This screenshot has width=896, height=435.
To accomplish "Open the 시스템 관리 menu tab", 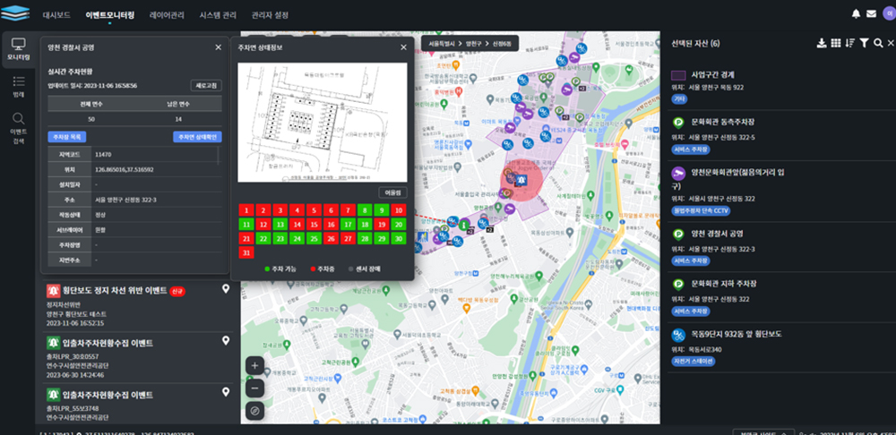I will (220, 15).
